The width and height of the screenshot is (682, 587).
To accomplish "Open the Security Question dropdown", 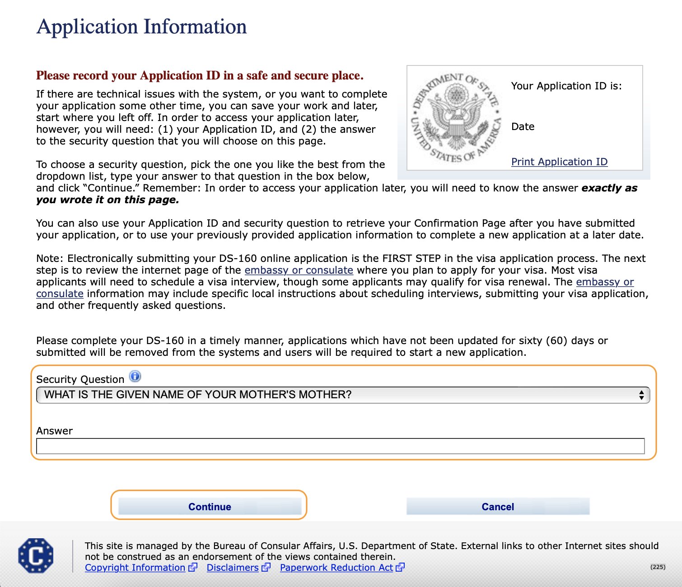I will click(x=343, y=395).
